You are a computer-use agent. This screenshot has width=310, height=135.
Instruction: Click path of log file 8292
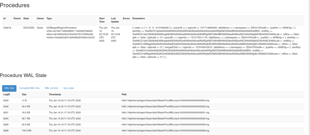tap(165, 107)
